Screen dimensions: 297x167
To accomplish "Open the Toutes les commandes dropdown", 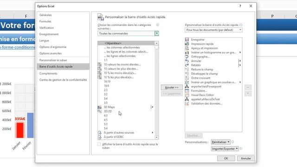I will point(157,33).
